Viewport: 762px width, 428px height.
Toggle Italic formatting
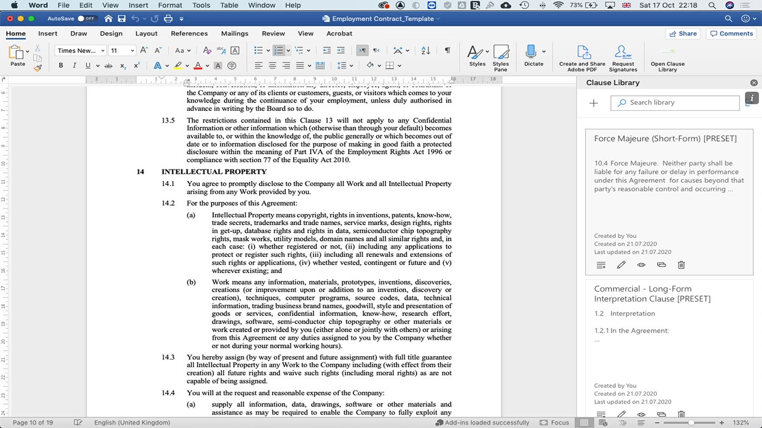pos(74,66)
